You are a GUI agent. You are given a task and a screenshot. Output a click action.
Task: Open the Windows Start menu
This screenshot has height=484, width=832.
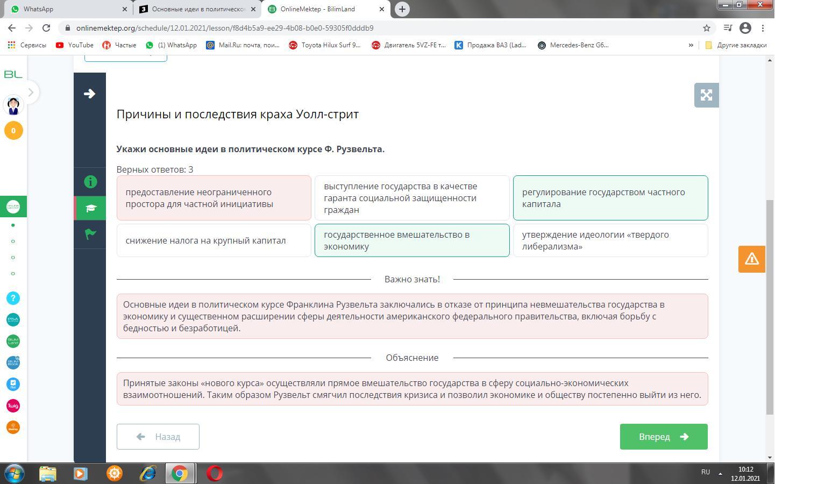tap(15, 473)
